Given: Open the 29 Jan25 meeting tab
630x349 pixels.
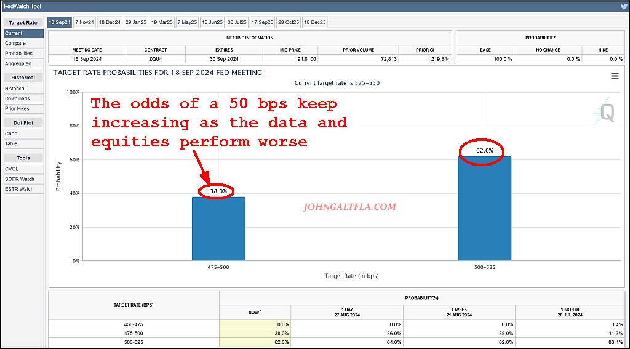Looking at the screenshot, I should [135, 22].
